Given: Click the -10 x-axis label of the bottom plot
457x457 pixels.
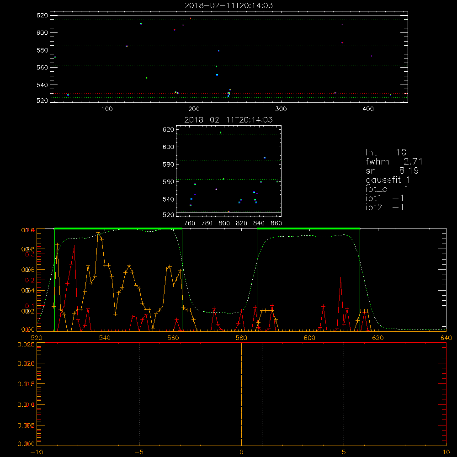Looking at the screenshot, I should pos(37,452).
